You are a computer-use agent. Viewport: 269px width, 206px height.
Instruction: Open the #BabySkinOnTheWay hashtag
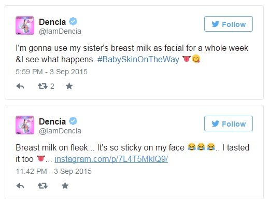pyautogui.click(x=138, y=59)
